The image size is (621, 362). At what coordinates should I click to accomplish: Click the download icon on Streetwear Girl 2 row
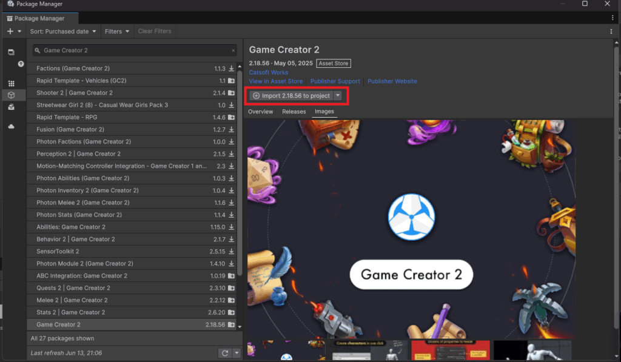point(231,106)
